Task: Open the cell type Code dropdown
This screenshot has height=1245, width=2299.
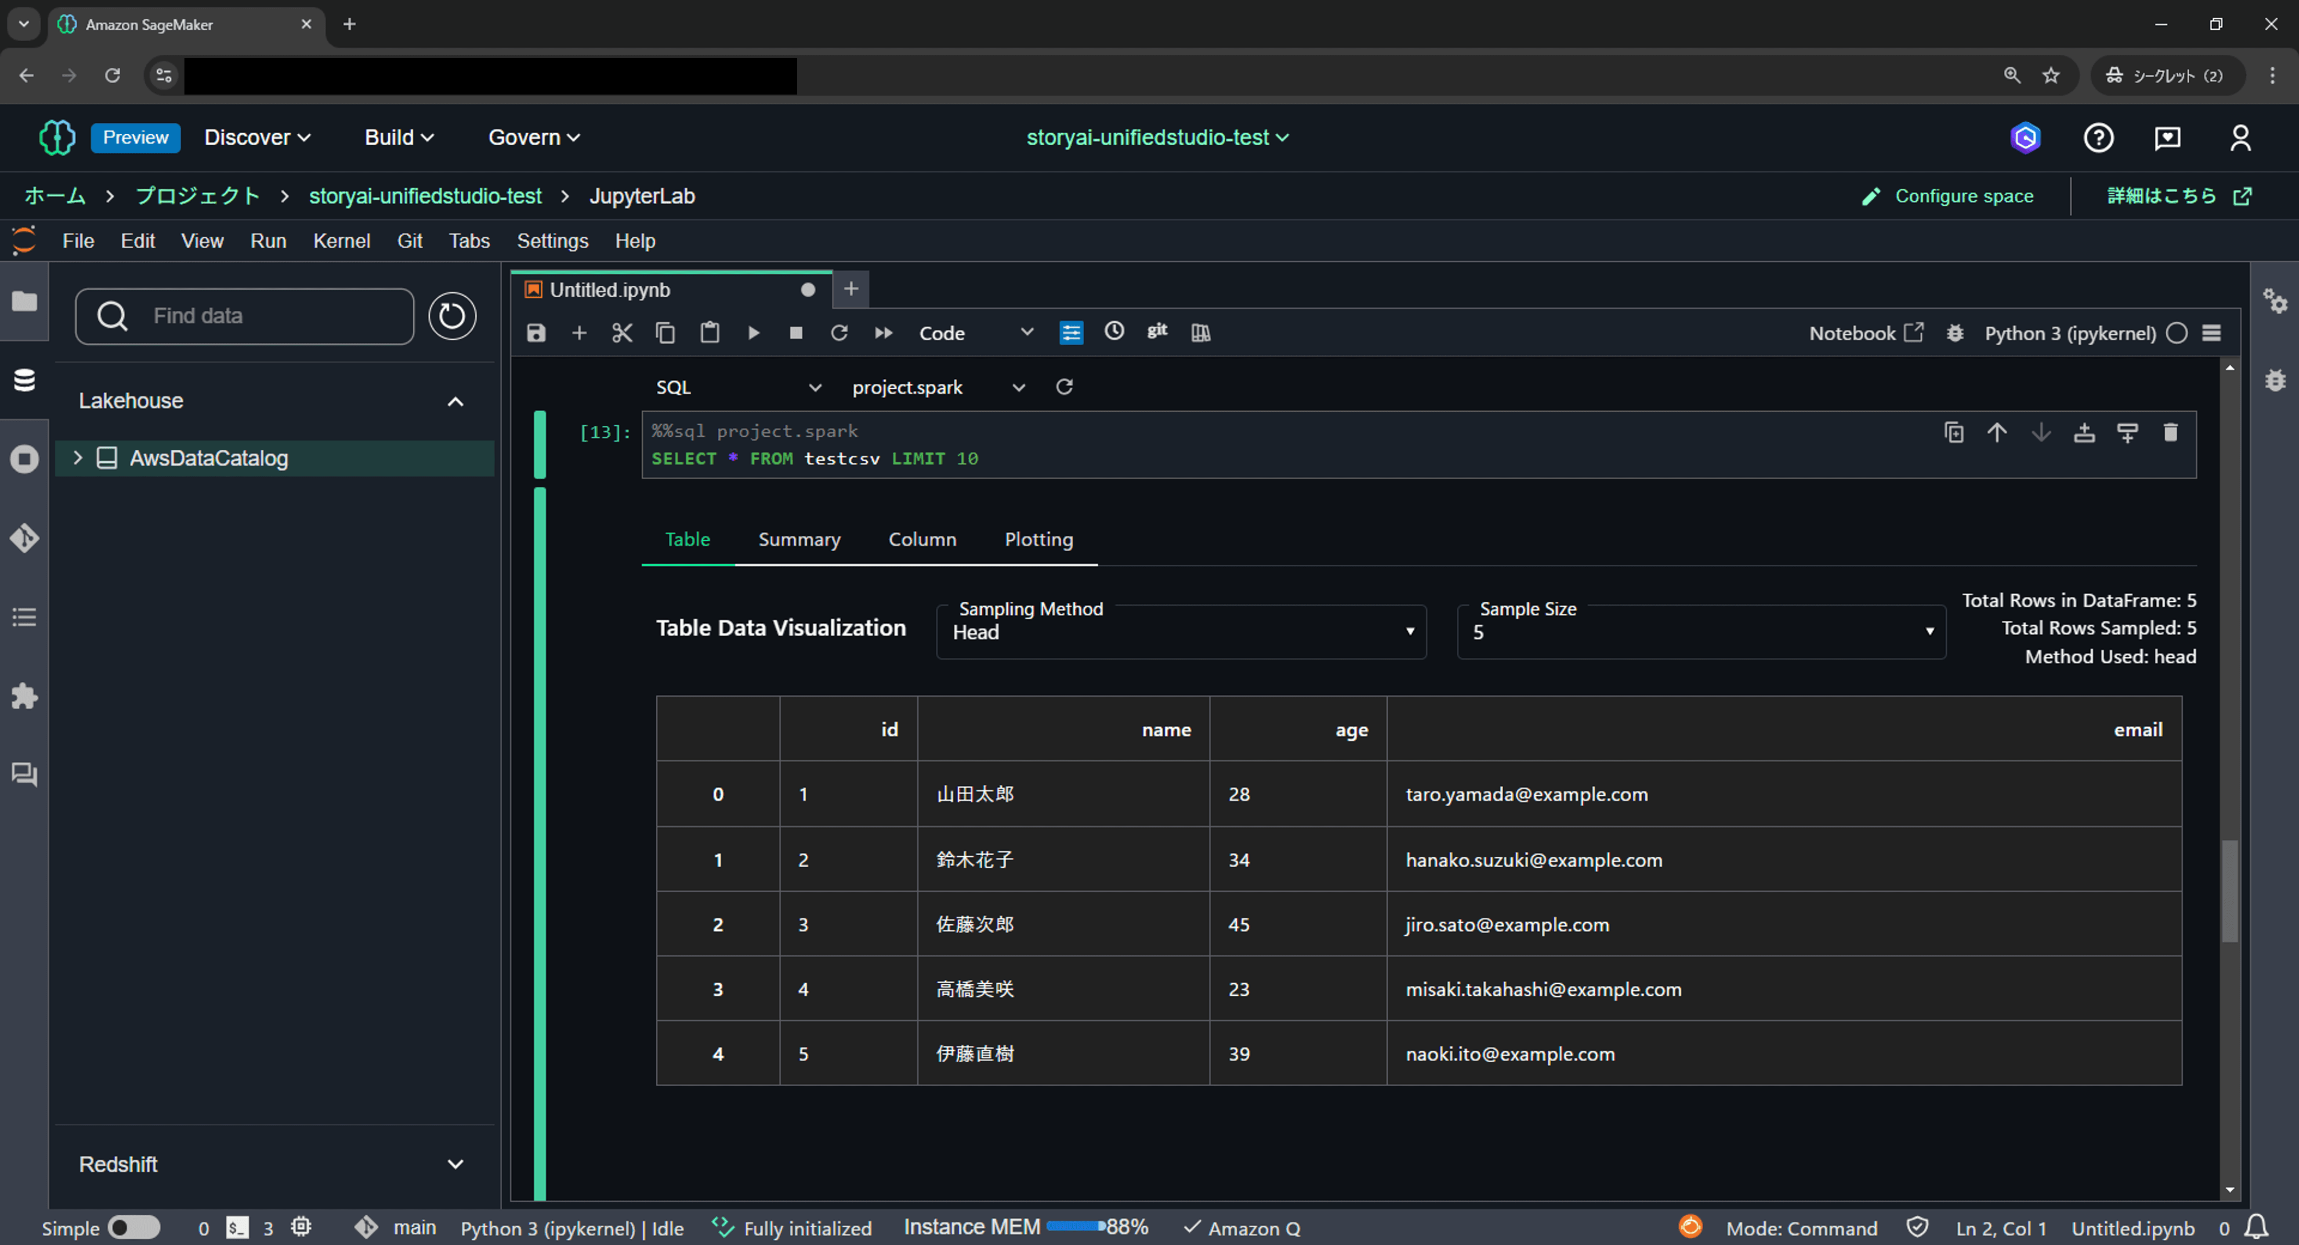Action: (x=976, y=333)
